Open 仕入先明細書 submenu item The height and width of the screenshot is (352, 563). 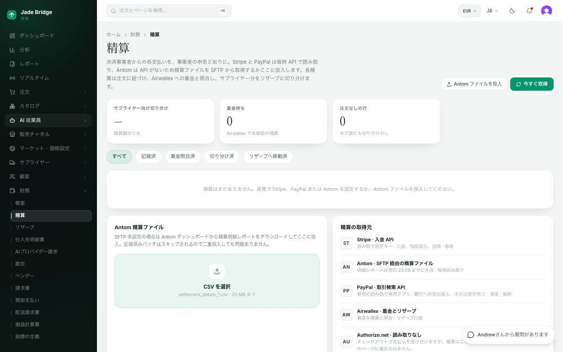pyautogui.click(x=51, y=240)
